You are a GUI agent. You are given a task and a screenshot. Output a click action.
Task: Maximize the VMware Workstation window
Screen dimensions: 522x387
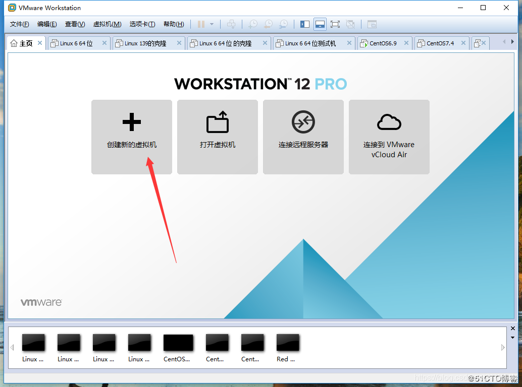tap(483, 8)
